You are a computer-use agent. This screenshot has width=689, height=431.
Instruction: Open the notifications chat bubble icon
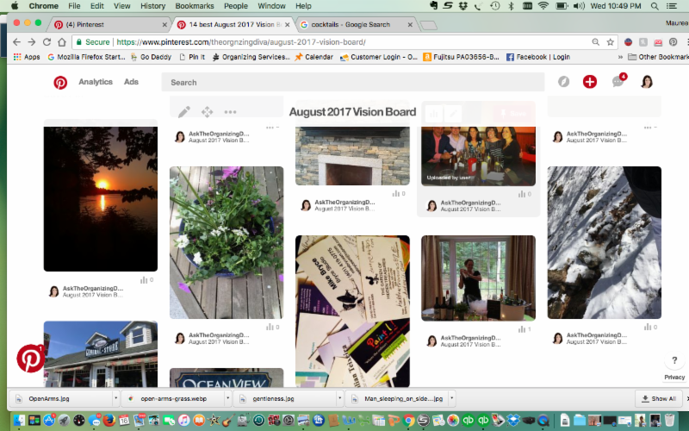[x=618, y=82]
